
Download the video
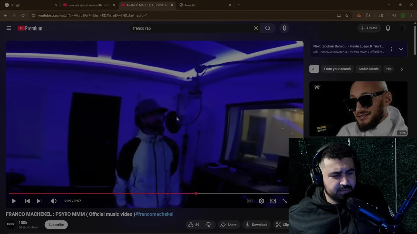point(256,225)
